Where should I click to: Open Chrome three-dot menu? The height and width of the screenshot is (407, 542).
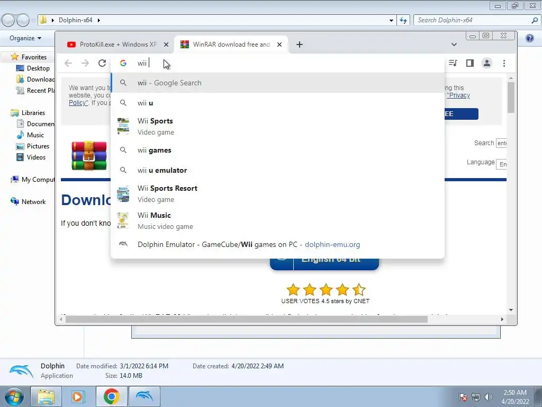click(x=504, y=63)
